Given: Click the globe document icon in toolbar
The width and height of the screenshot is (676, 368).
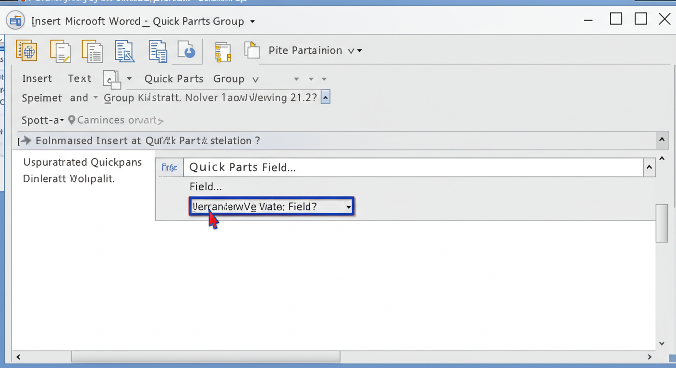Looking at the screenshot, I should 27,50.
